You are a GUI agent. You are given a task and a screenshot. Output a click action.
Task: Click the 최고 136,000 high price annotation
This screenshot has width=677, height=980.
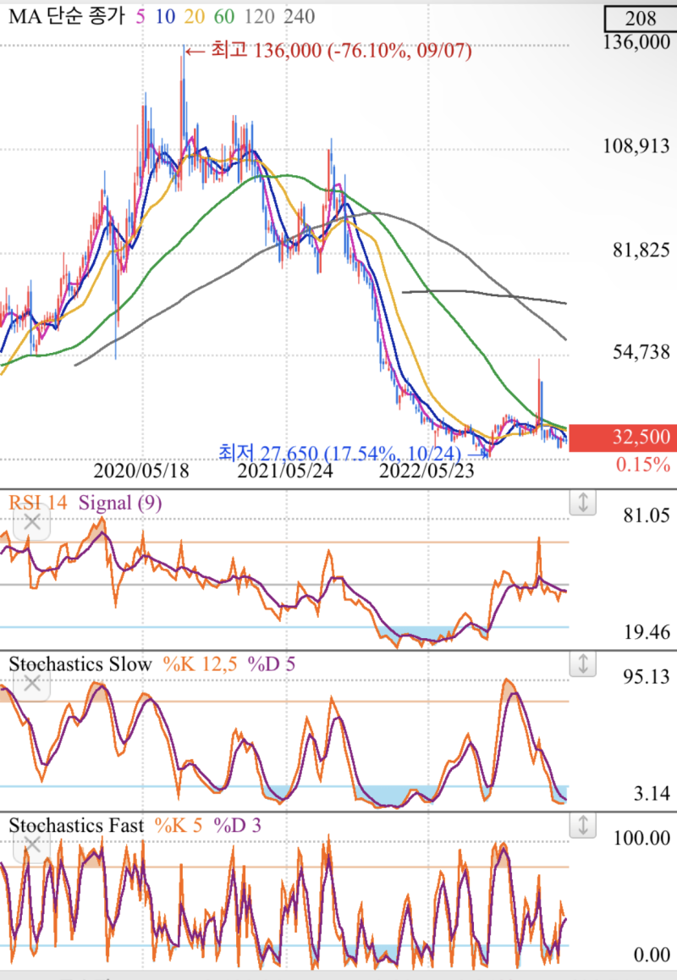click(x=329, y=50)
